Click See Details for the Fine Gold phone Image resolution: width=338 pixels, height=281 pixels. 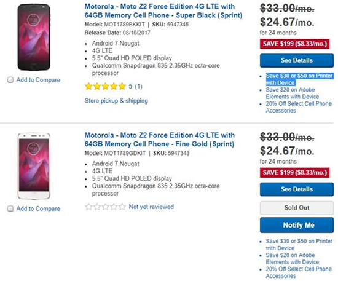coord(297,189)
